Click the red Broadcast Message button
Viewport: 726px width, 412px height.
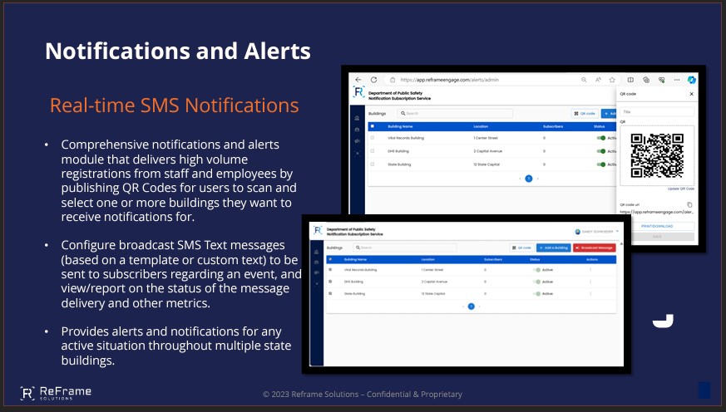594,248
